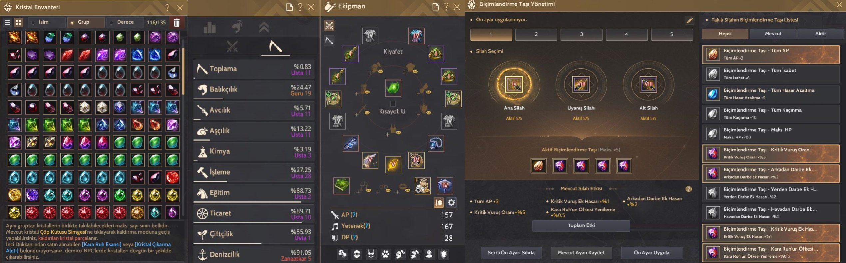Click the Mevcut Ayarı Kaydet button

581,253
